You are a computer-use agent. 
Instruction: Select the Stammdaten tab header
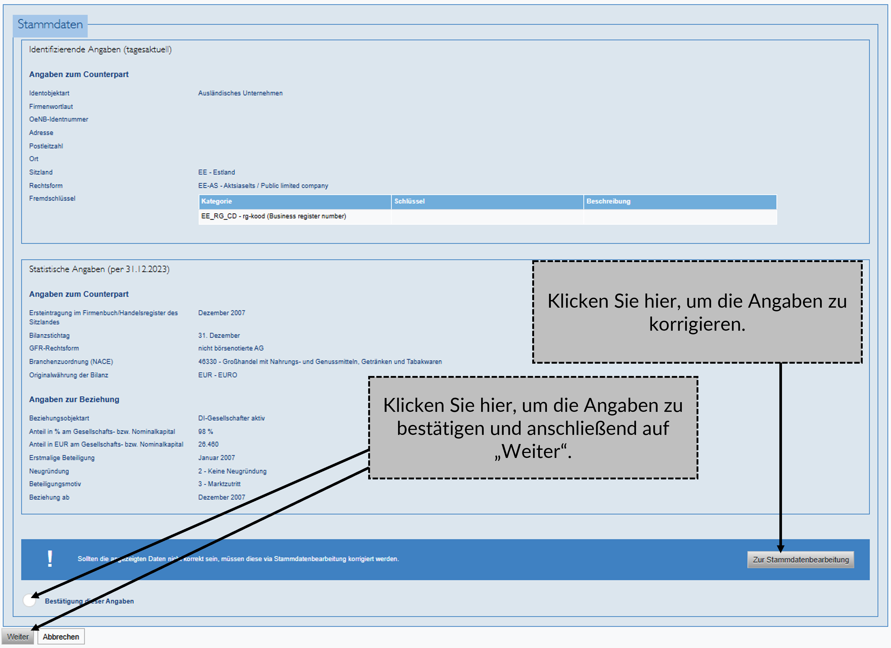coord(50,25)
